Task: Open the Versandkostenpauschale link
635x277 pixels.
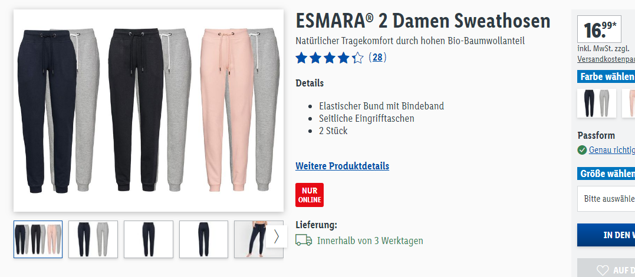Action: (x=606, y=59)
